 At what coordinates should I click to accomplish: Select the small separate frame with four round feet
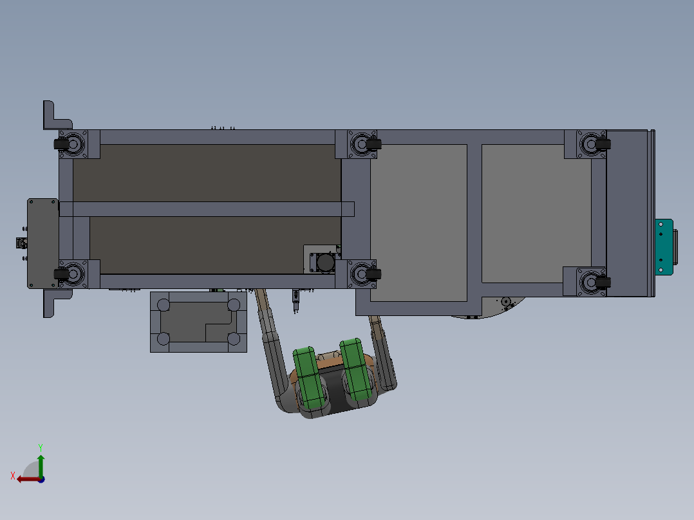click(x=198, y=322)
